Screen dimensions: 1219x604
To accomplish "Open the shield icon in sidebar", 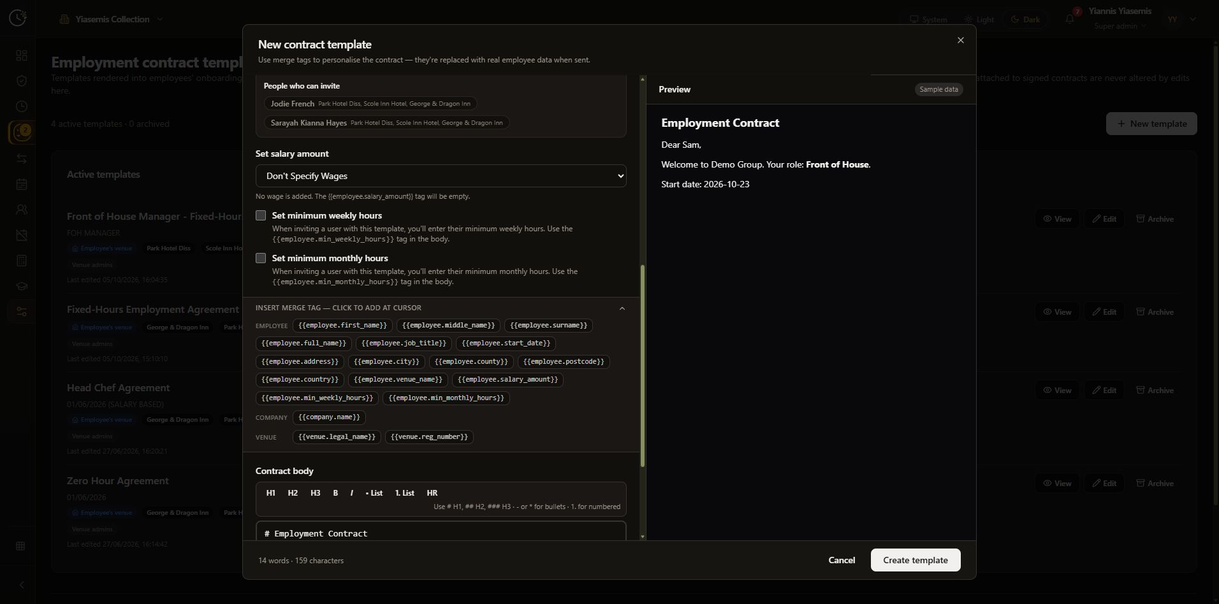I will (22, 81).
